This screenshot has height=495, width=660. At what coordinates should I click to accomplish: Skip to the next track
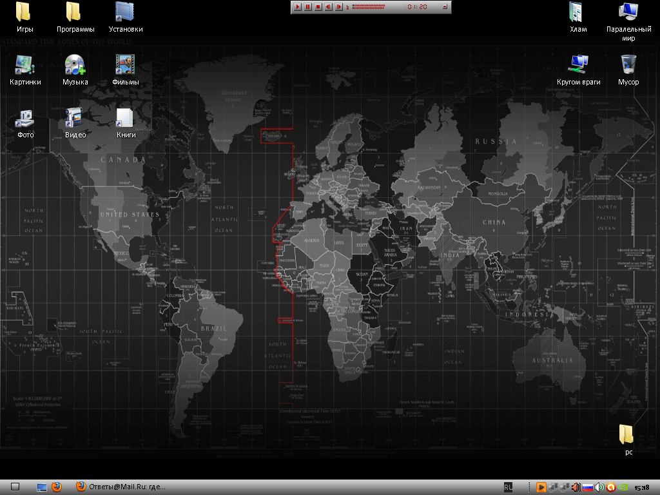click(339, 7)
